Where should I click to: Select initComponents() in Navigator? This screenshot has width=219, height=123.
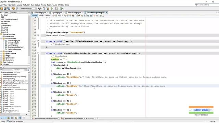point(9,79)
